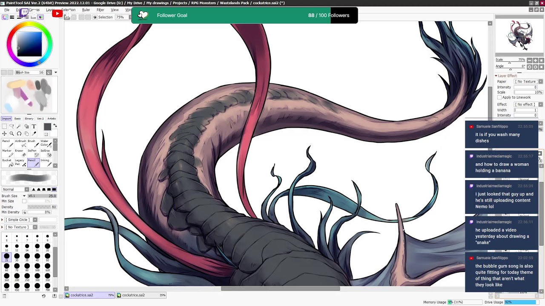
Task: Open the brush No Texture dropdown
Action: coord(21,227)
